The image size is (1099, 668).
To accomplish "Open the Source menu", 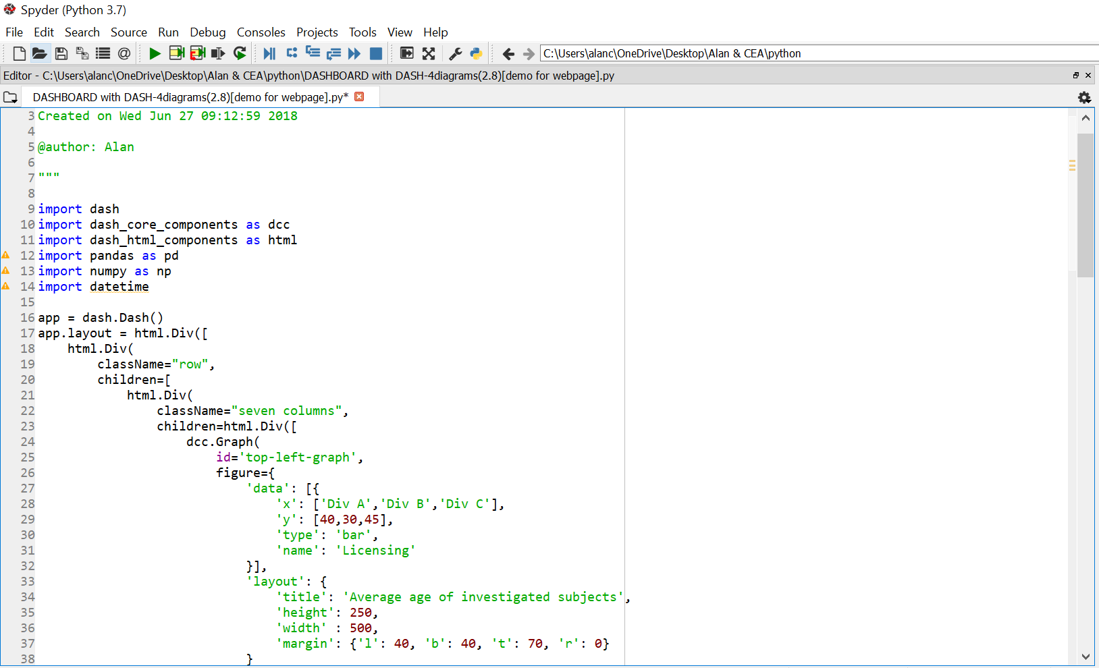I will click(x=128, y=32).
